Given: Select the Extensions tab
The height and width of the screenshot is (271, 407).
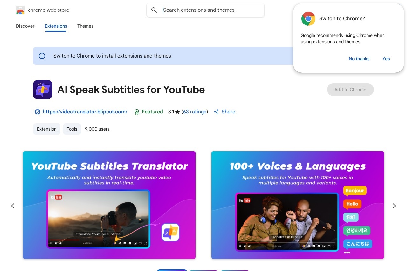Looking at the screenshot, I should tap(56, 26).
